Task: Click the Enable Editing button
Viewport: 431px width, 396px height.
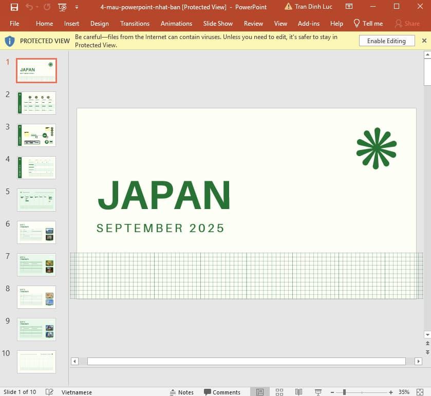Action: (387, 40)
